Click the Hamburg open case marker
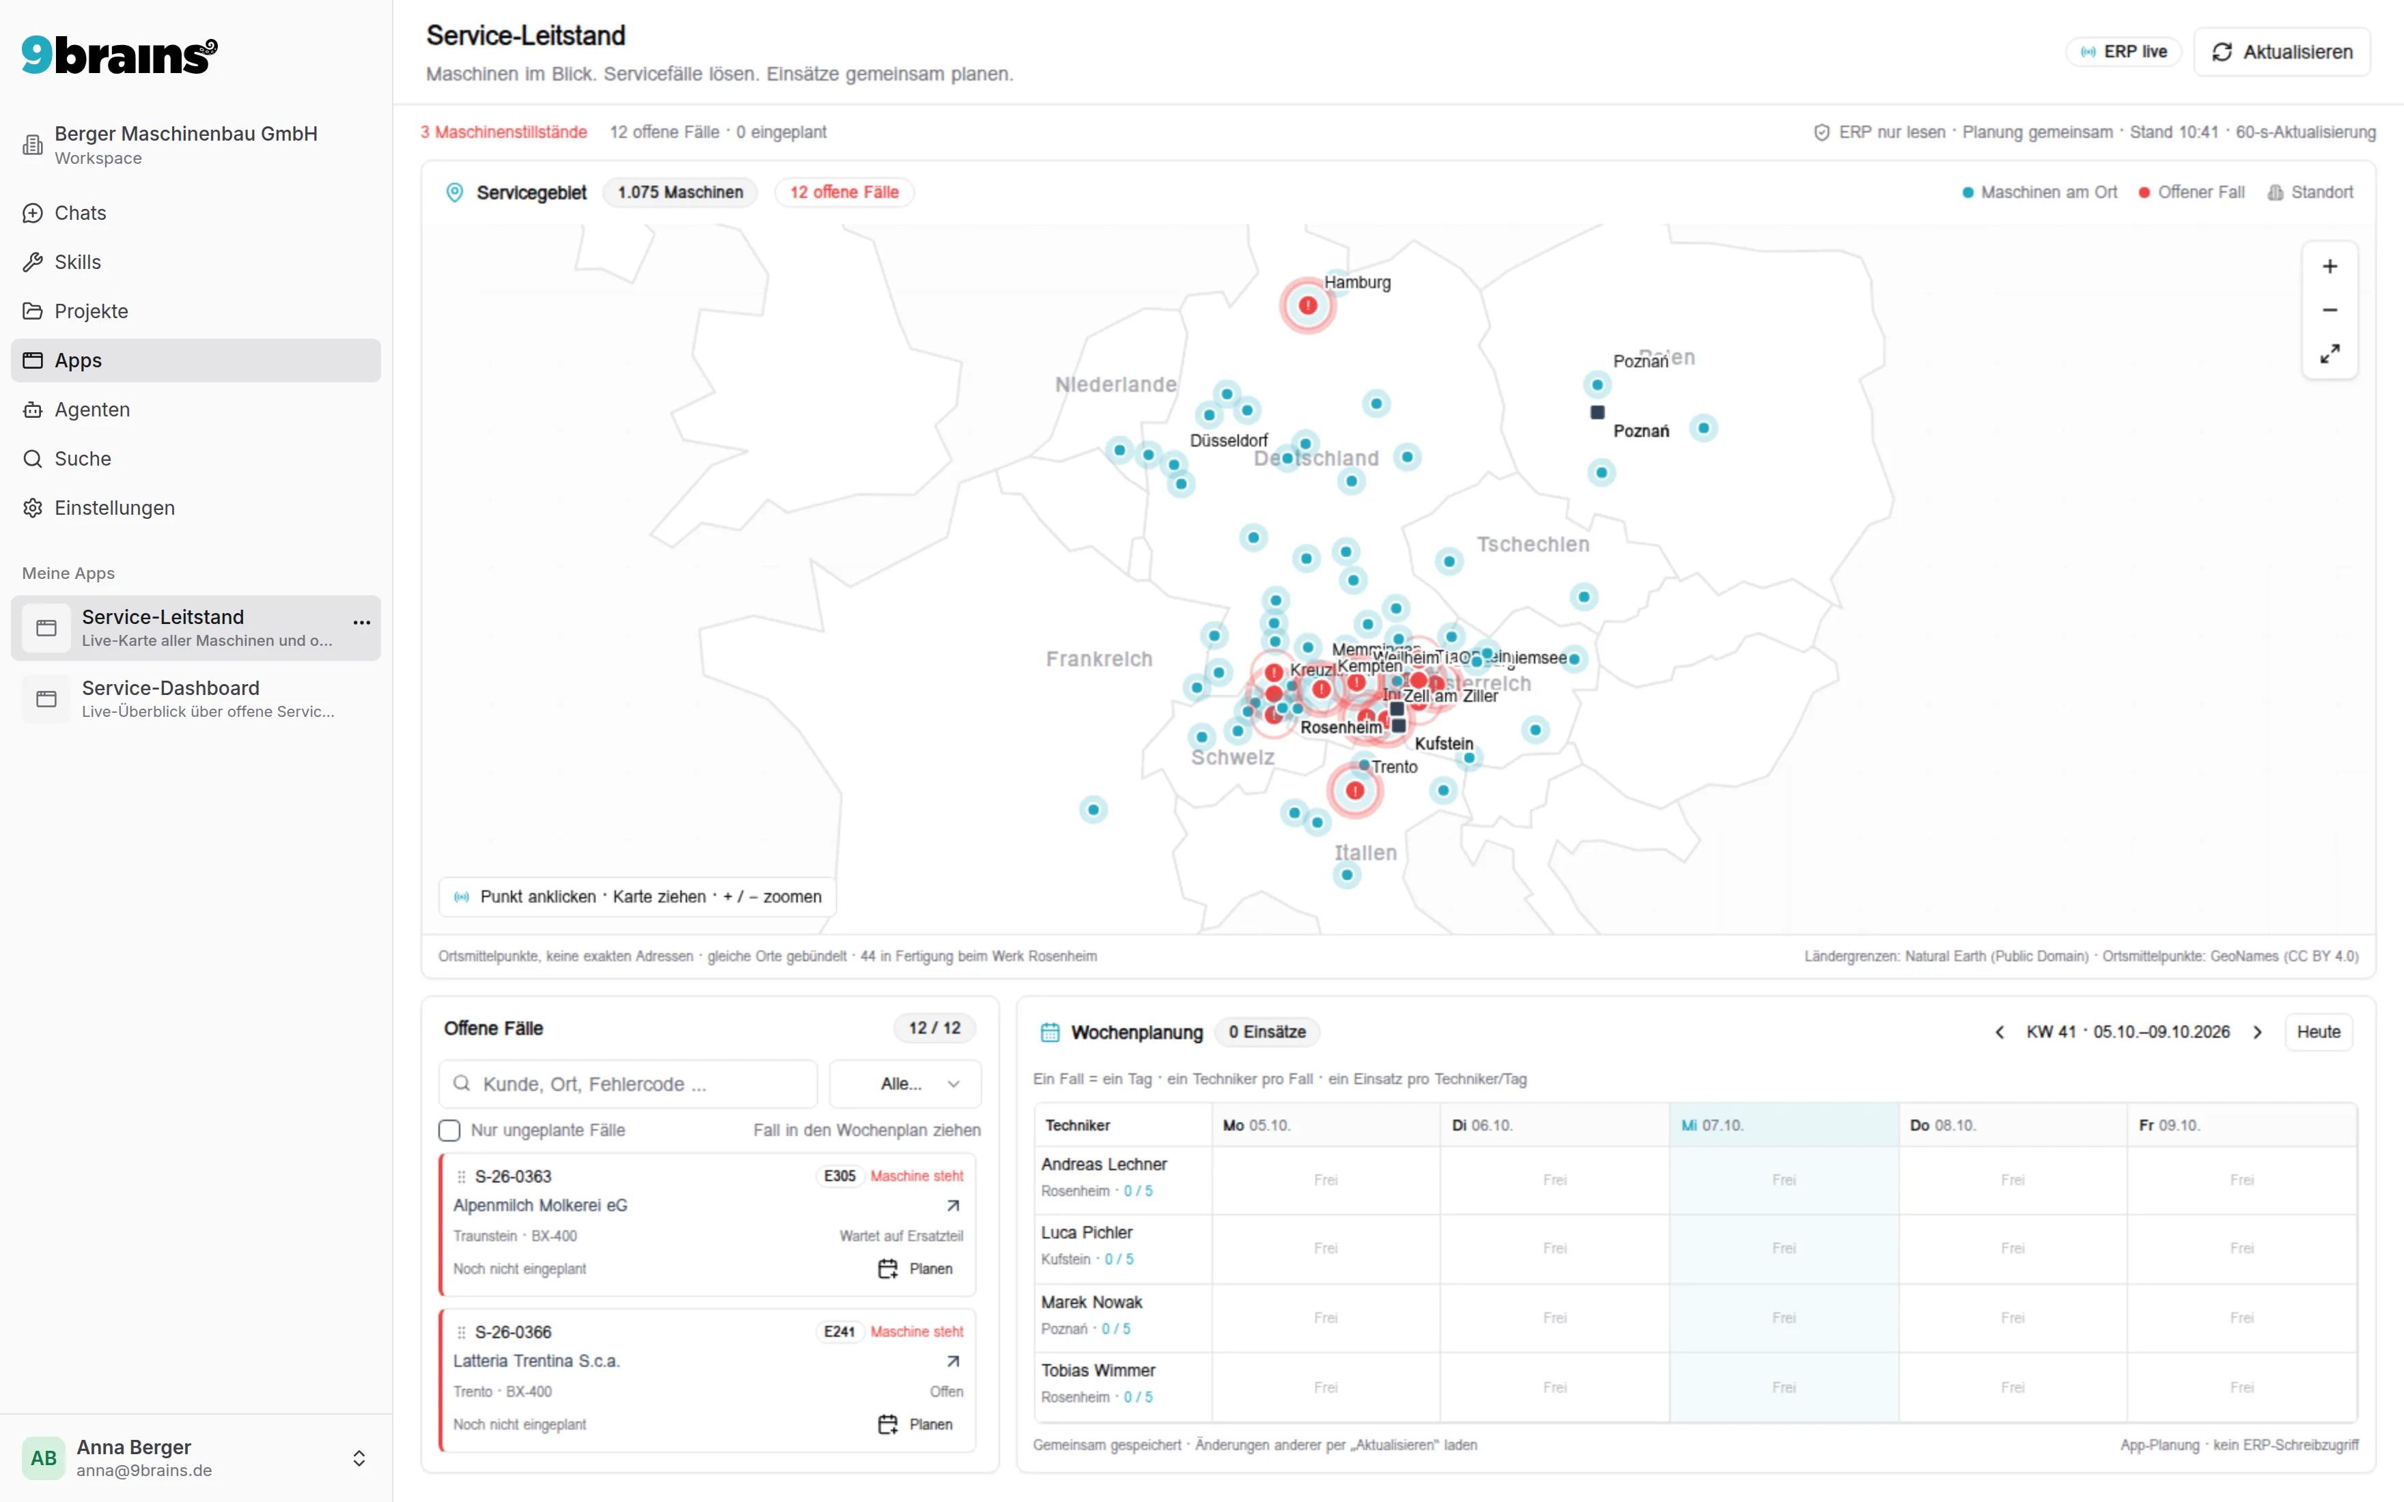The height and width of the screenshot is (1502, 2404). [x=1307, y=305]
